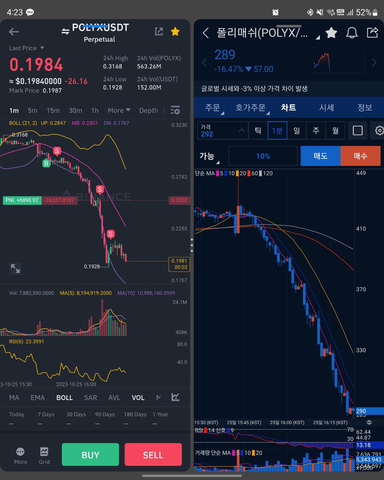Toggle the BOLL indicator
The height and width of the screenshot is (480, 384).
64,397
